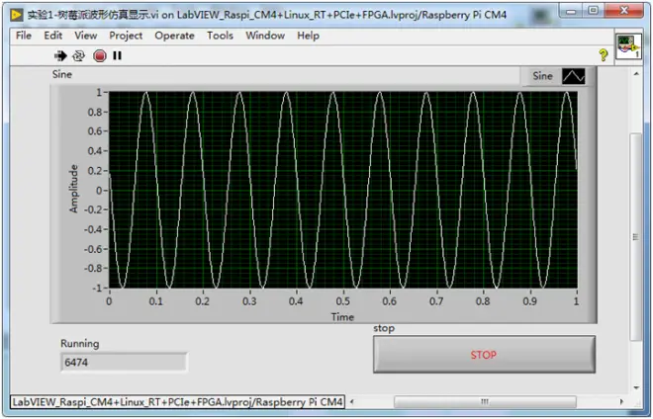Click the Sine graph title label

pyautogui.click(x=62, y=74)
